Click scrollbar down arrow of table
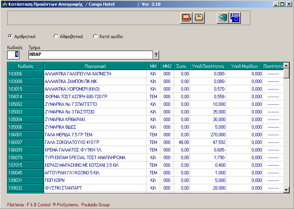The image size is (294, 209). (286, 190)
